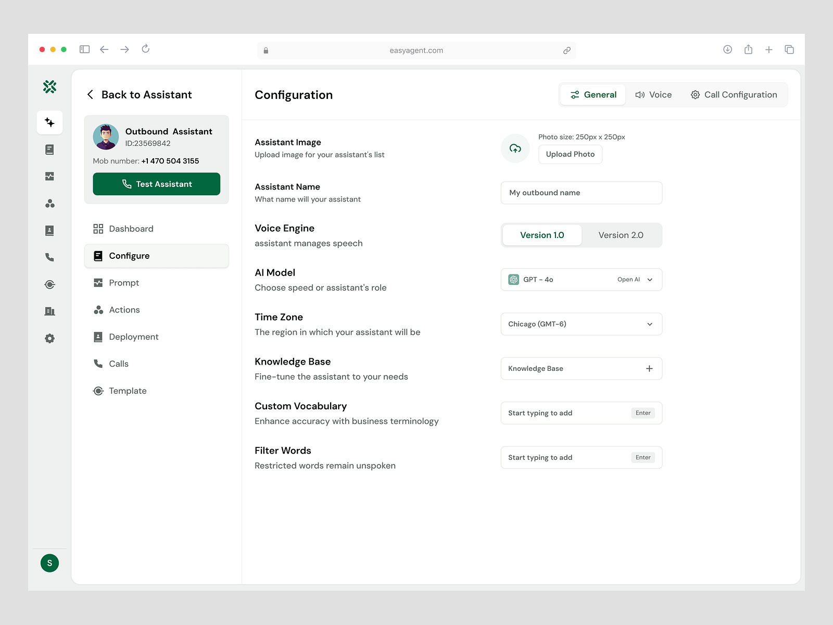
Task: Open the Call Configuration tab
Action: click(x=734, y=94)
